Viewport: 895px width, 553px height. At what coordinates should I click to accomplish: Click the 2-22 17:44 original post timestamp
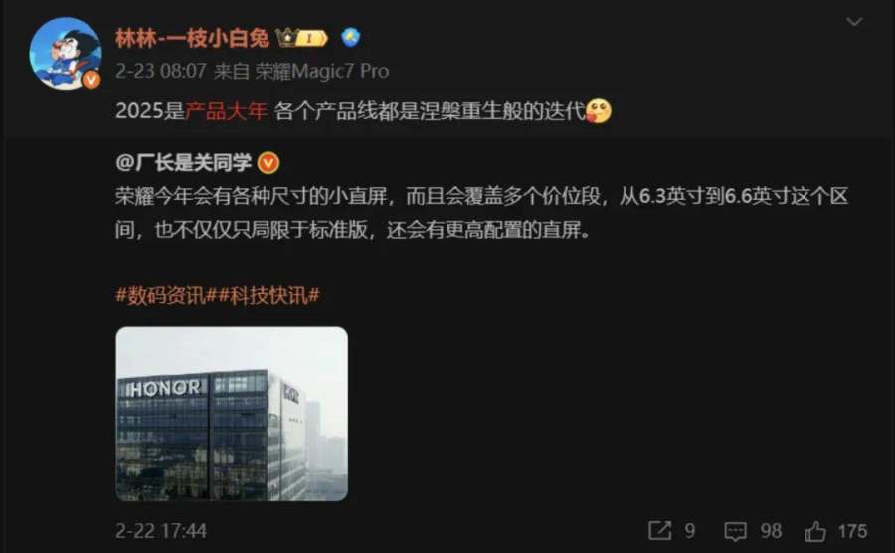pos(161,531)
